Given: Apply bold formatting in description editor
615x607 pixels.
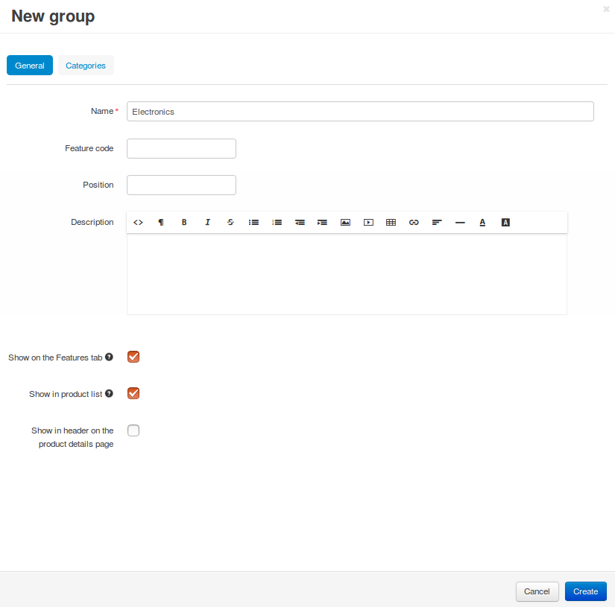Looking at the screenshot, I should 184,223.
